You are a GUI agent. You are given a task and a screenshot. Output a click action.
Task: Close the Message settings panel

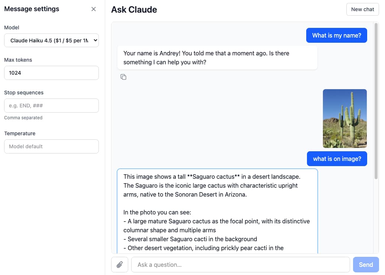coord(94,9)
